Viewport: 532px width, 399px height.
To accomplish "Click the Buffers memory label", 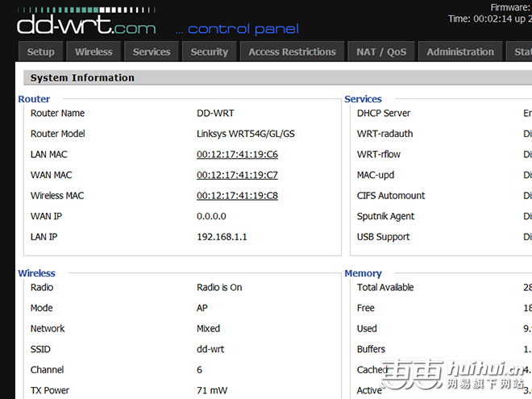I will tap(371, 349).
